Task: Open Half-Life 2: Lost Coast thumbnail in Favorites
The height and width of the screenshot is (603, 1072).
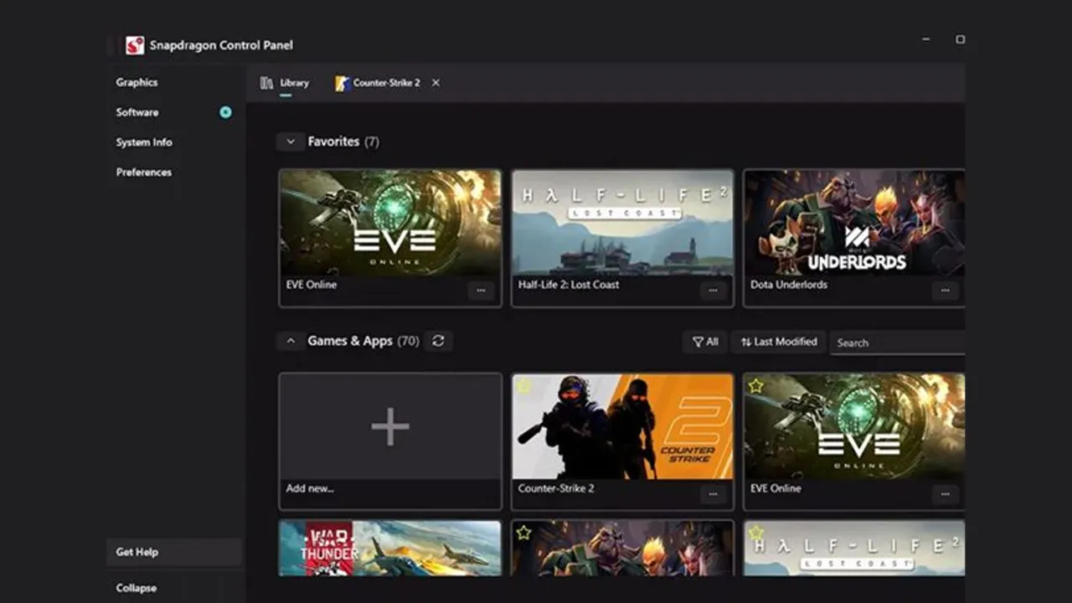Action: 622,224
